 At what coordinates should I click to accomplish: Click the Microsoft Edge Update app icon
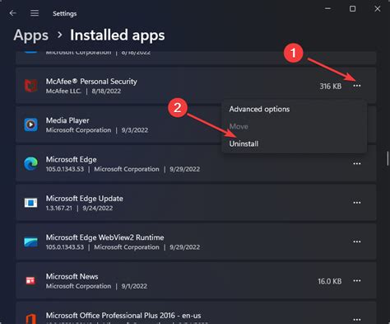pyautogui.click(x=30, y=203)
